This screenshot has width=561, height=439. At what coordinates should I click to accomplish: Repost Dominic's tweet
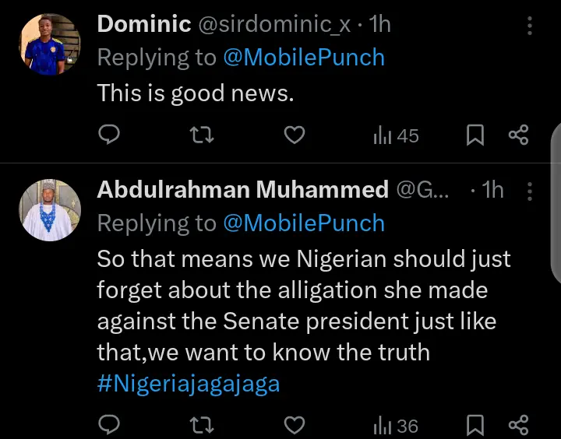pyautogui.click(x=201, y=136)
